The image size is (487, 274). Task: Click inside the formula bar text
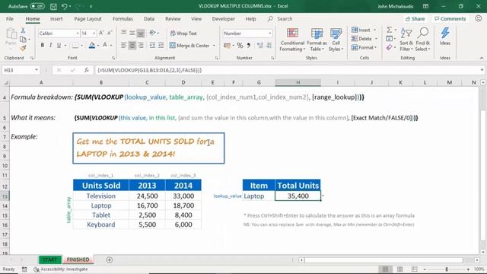coord(150,70)
